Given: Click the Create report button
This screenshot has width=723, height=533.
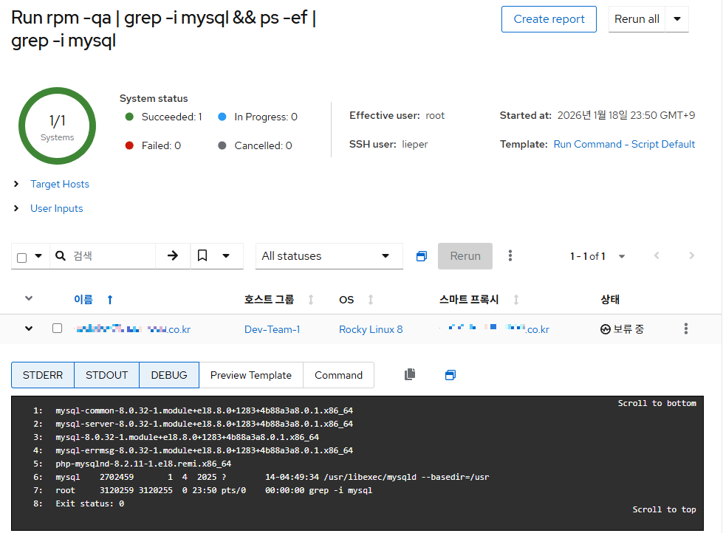Looking at the screenshot, I should click(549, 19).
